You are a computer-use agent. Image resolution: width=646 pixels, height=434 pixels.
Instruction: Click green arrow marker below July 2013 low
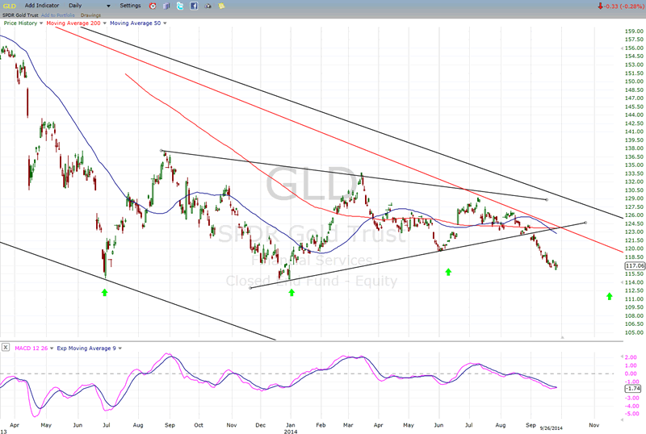pos(105,292)
